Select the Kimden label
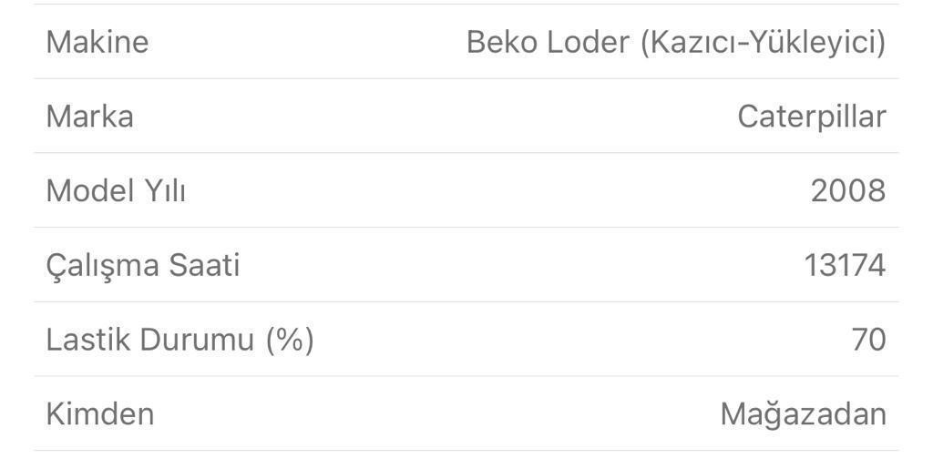This screenshot has width=933, height=469. (x=100, y=413)
